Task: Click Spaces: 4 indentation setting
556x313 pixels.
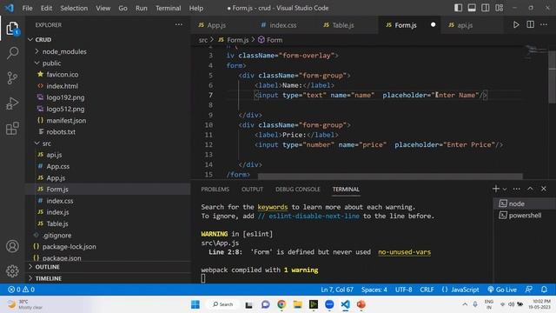Action: (374, 290)
